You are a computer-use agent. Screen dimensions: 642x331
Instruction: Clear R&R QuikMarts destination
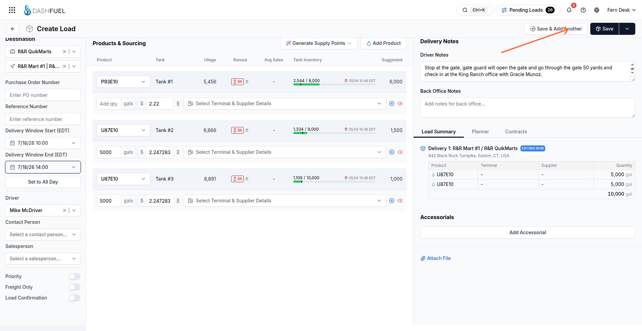[x=65, y=52]
